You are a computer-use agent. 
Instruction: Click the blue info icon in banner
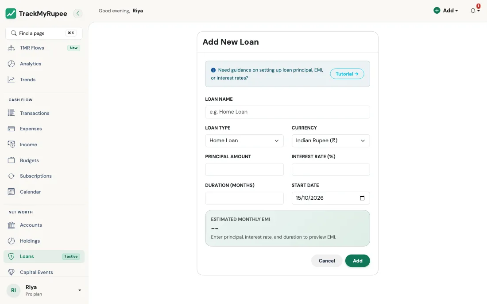tap(213, 70)
